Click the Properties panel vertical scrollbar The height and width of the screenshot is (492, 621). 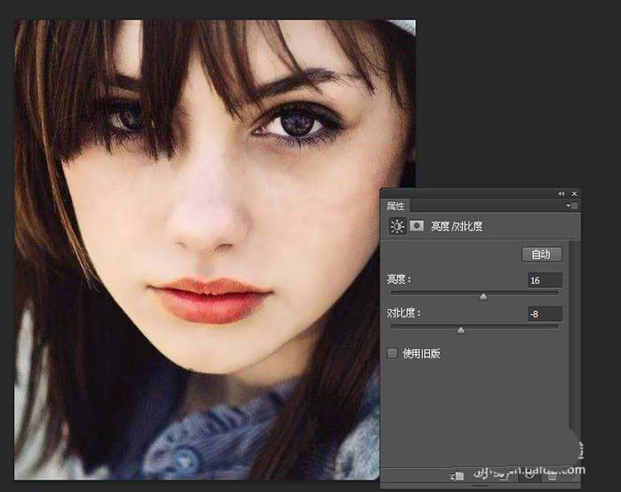[574, 355]
